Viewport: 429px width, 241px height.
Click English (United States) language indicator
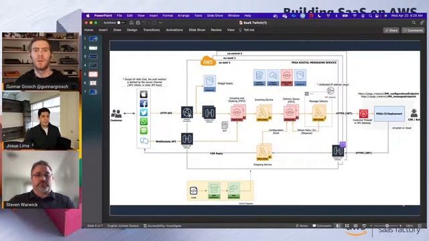pos(123,226)
